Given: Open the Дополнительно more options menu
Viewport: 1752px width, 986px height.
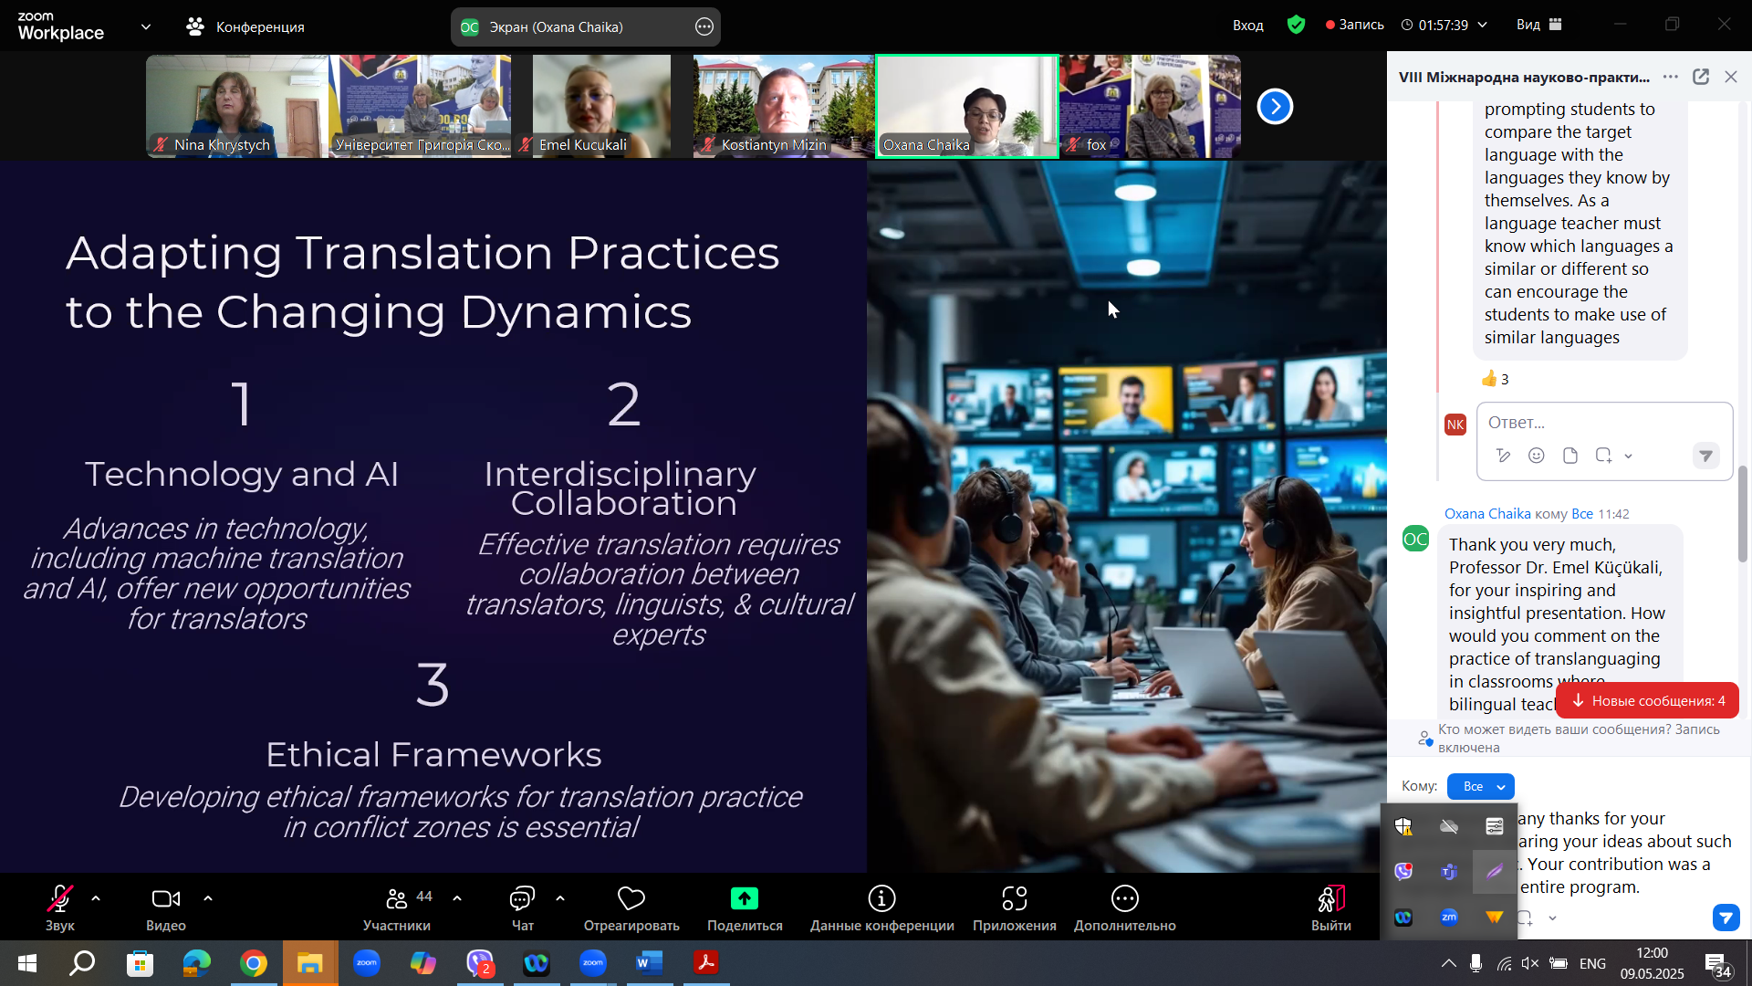Looking at the screenshot, I should point(1124,908).
